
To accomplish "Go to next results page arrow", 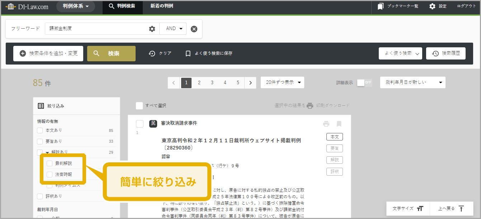I will pyautogui.click(x=250, y=82).
